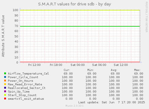Click the red smartctl_exit_status legend swatch
The image size is (149, 109).
(x=5, y=99)
